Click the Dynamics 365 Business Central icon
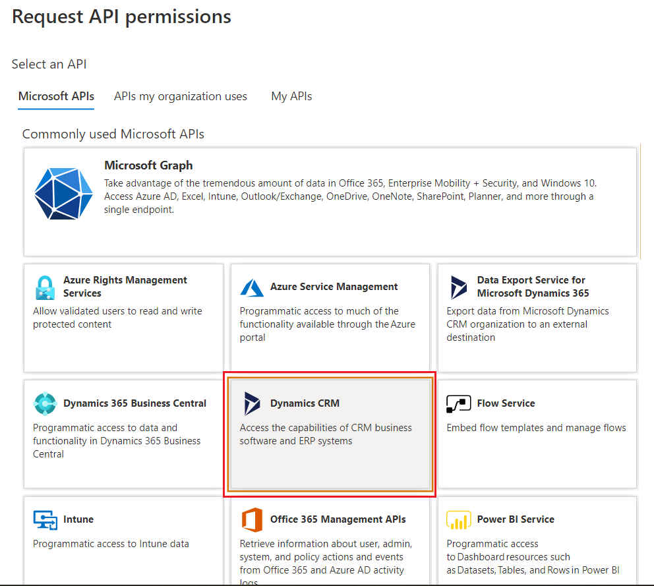This screenshot has height=586, width=654. 45,403
